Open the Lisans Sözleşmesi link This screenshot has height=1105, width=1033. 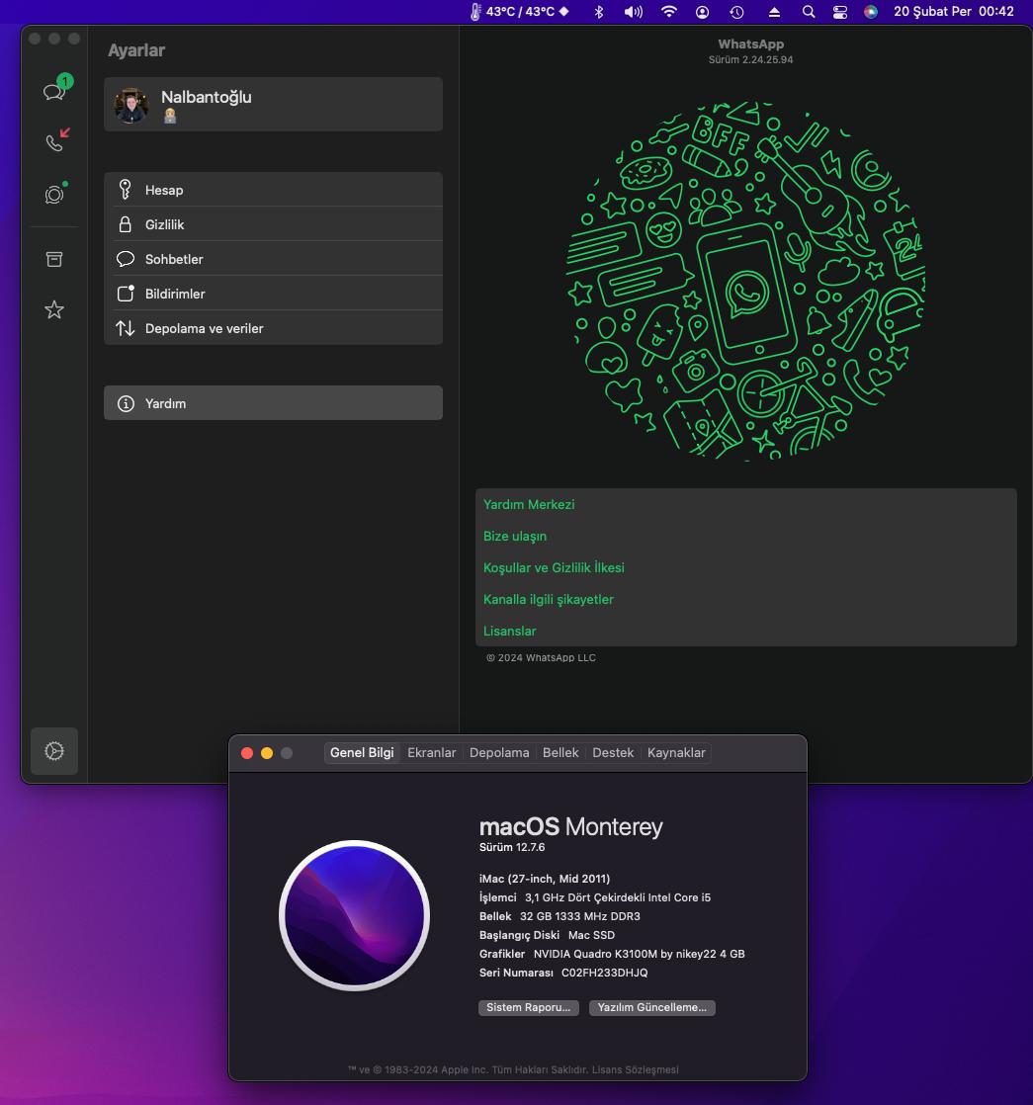(x=635, y=1069)
